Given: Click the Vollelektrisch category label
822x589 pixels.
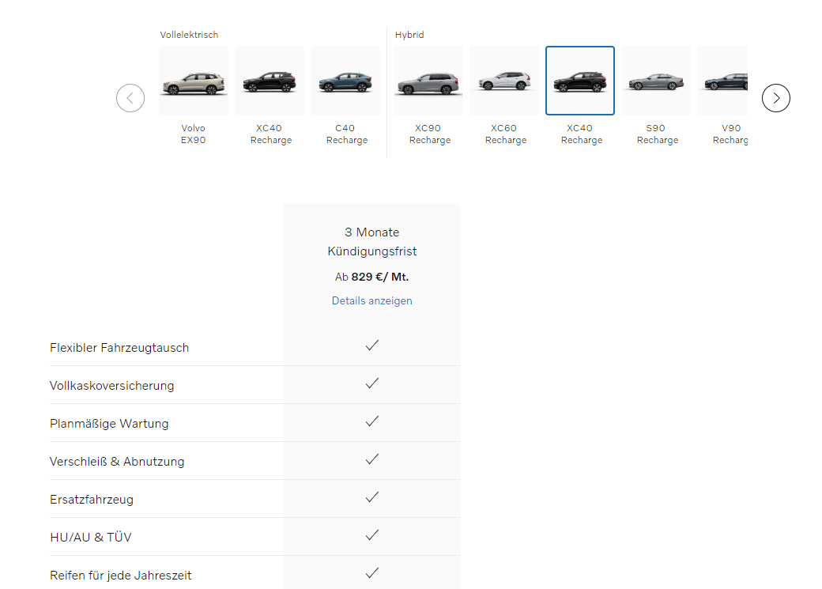Looking at the screenshot, I should pyautogui.click(x=189, y=35).
